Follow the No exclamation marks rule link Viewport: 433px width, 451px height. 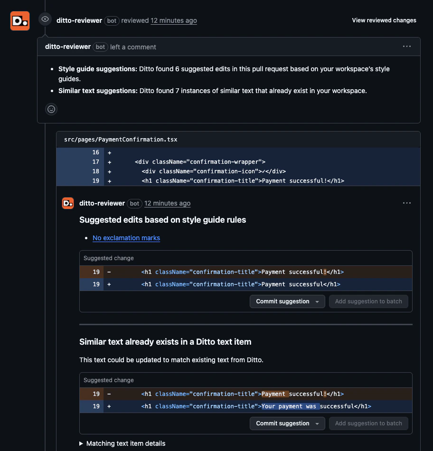coord(126,238)
